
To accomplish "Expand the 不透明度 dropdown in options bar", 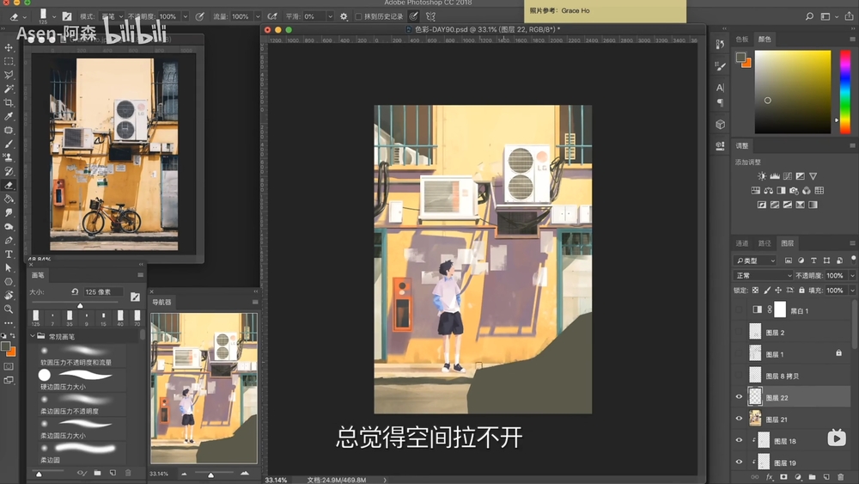I will pos(186,16).
